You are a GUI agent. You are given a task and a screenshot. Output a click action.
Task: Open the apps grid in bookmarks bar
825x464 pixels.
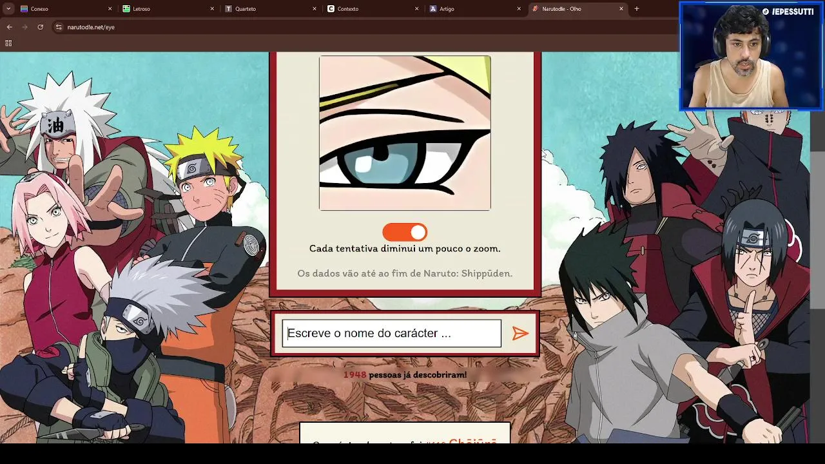(8, 43)
